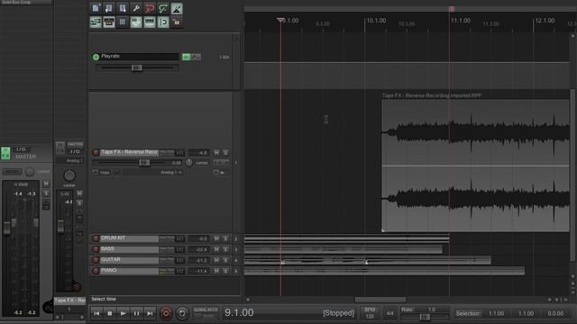The height and width of the screenshot is (324, 577).
Task: Select the PIANO track name label
Action: [x=129, y=270]
